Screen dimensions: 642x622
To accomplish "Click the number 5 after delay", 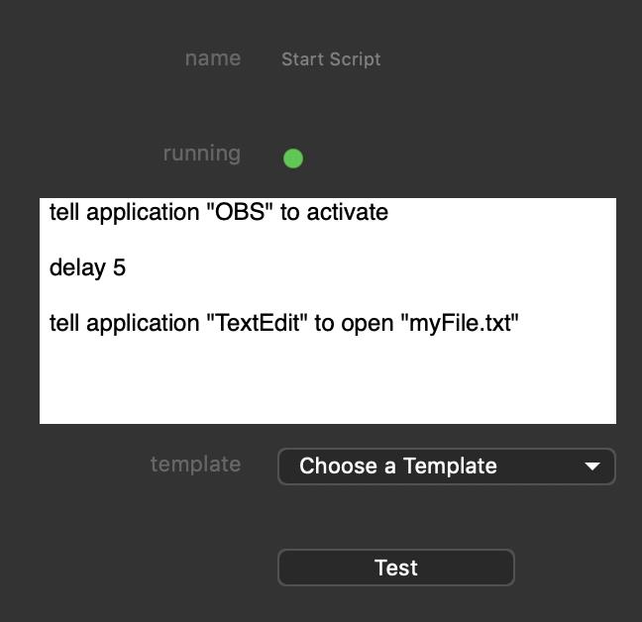I will point(119,267).
